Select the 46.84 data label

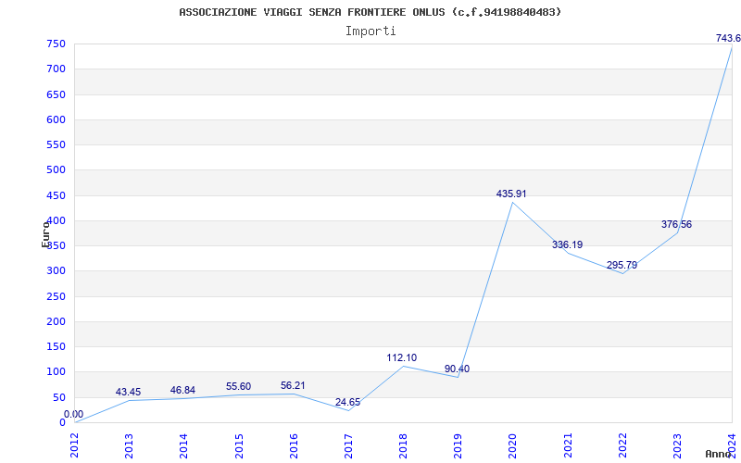tap(182, 390)
